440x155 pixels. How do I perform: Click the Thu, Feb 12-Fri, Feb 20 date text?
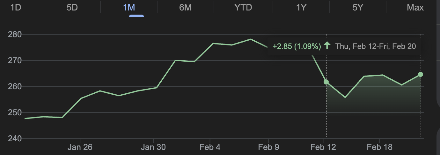click(x=376, y=46)
